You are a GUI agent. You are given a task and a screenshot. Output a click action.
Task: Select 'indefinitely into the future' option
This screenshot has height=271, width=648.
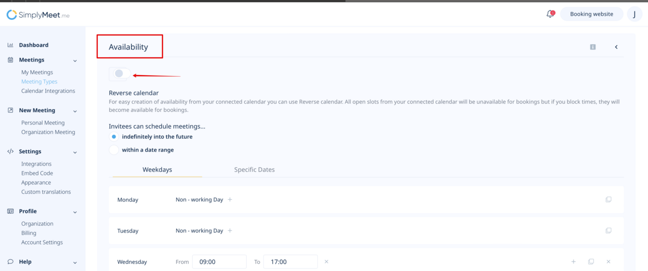point(114,137)
